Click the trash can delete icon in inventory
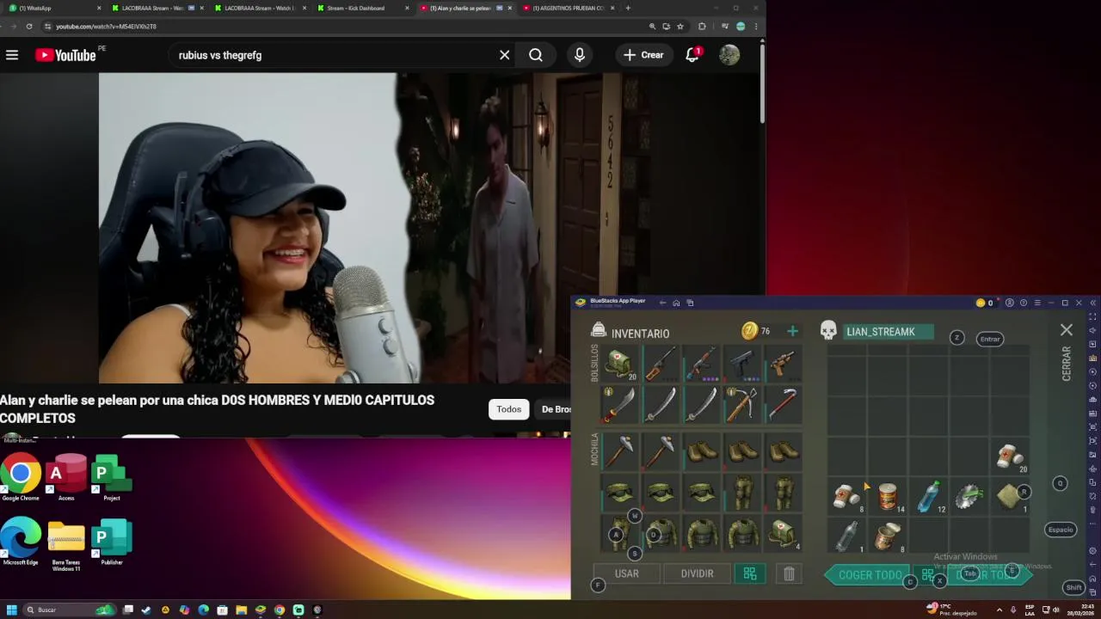 point(789,573)
